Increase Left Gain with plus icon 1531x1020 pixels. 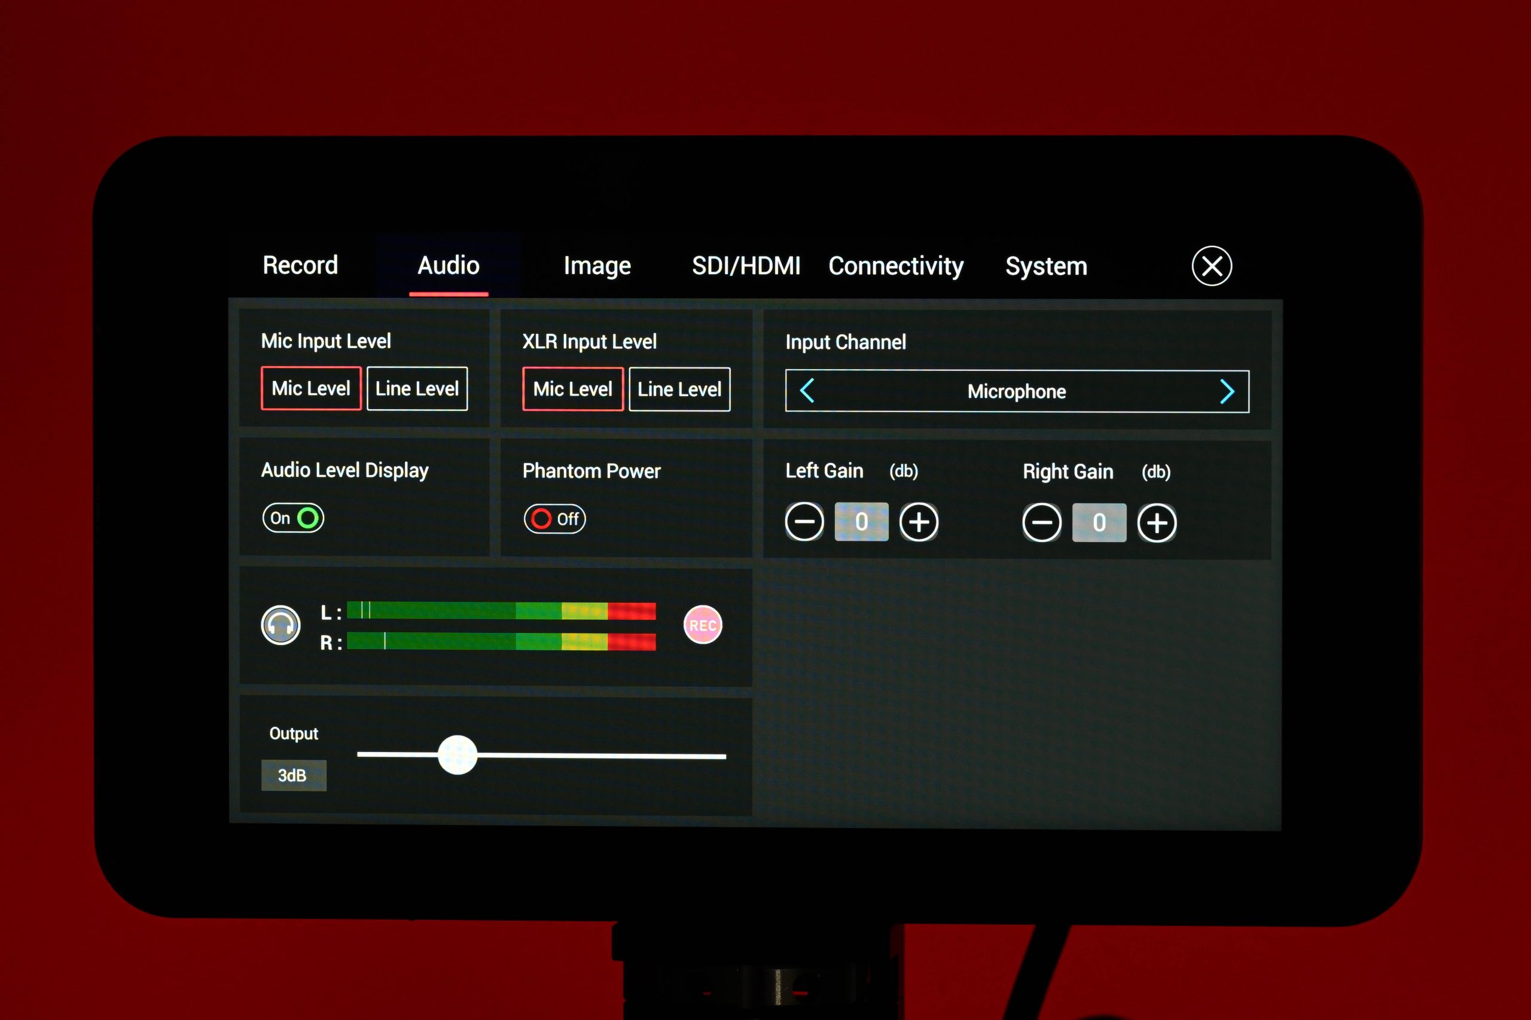point(919,522)
